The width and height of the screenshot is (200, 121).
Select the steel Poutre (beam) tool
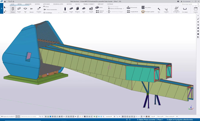point(19,9)
